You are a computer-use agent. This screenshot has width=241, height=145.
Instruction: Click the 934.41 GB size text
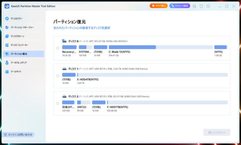tap(113, 55)
